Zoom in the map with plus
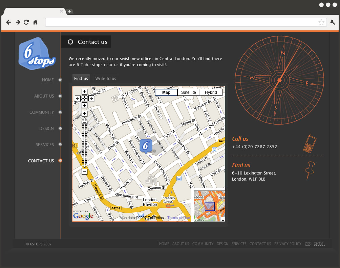 pyautogui.click(x=84, y=113)
